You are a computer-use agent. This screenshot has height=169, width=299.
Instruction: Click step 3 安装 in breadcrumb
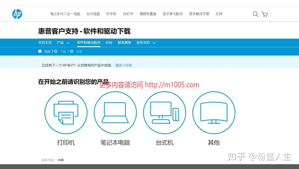[76, 51]
